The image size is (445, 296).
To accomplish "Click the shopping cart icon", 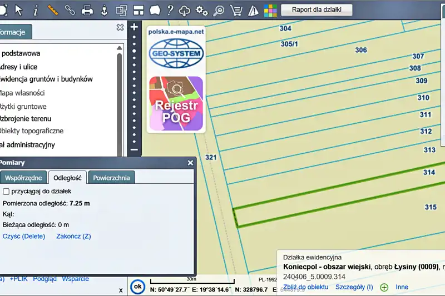I will point(236,10).
